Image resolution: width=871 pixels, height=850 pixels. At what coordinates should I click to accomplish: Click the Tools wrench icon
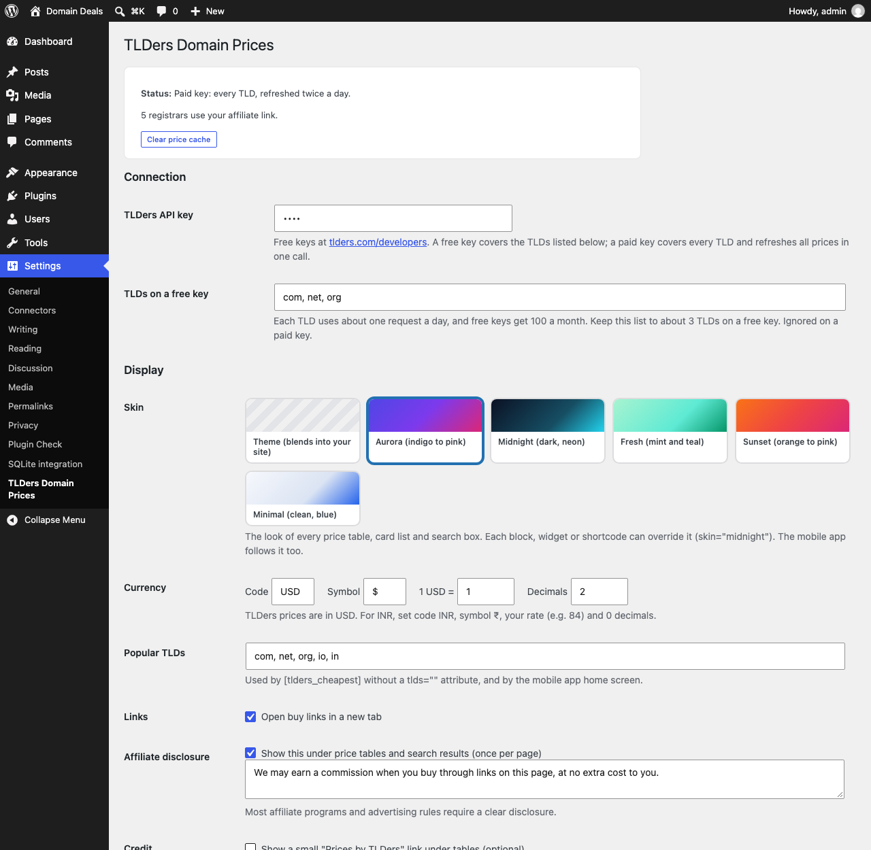(x=12, y=243)
